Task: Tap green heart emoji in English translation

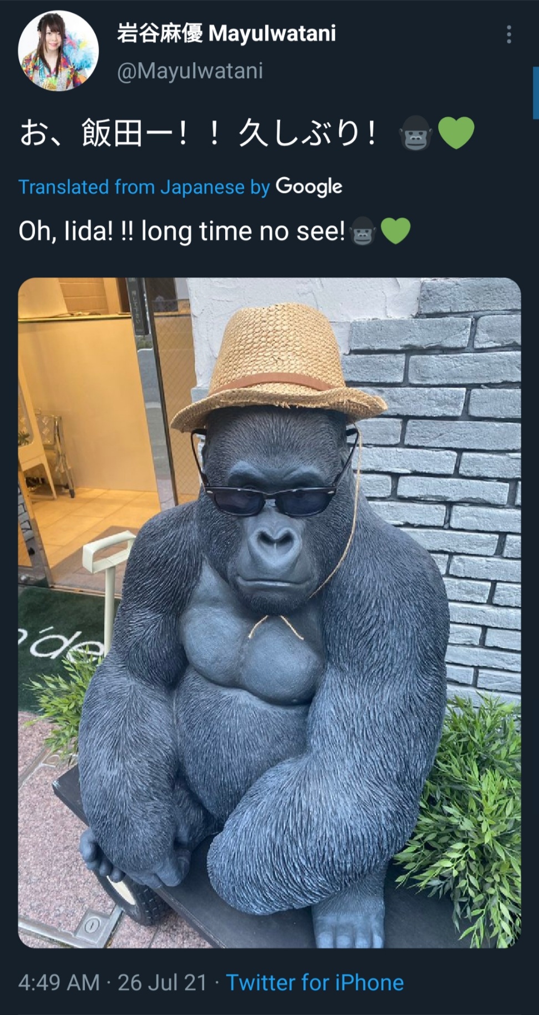Action: click(395, 231)
